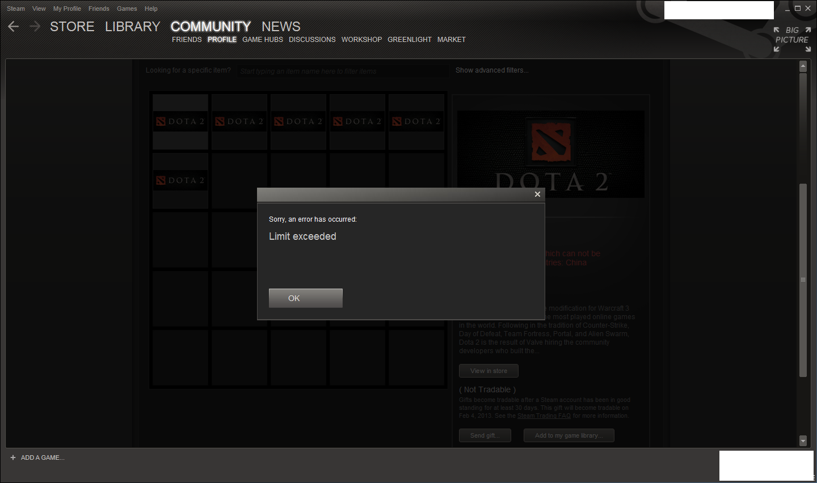The height and width of the screenshot is (483, 817).
Task: Go back with the left arrow button
Action: 14,27
